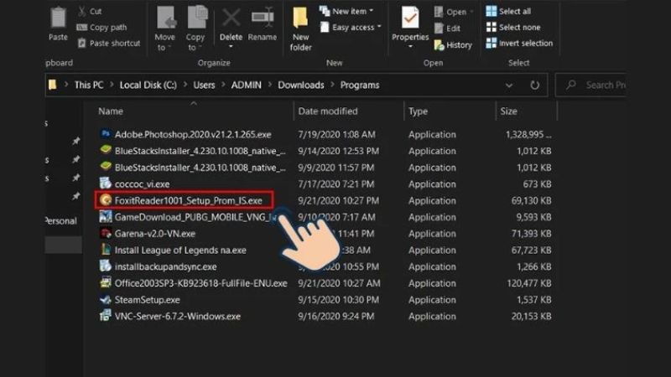Screen dimensions: 671x377
Task: Expand the Delete options arrow
Action: [x=231, y=47]
